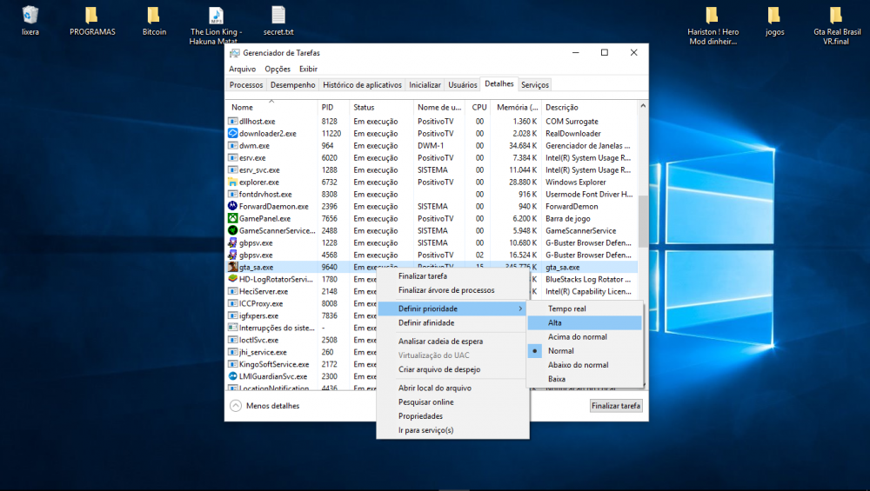Select Tempo real priority option
This screenshot has width=870, height=491.
point(566,309)
